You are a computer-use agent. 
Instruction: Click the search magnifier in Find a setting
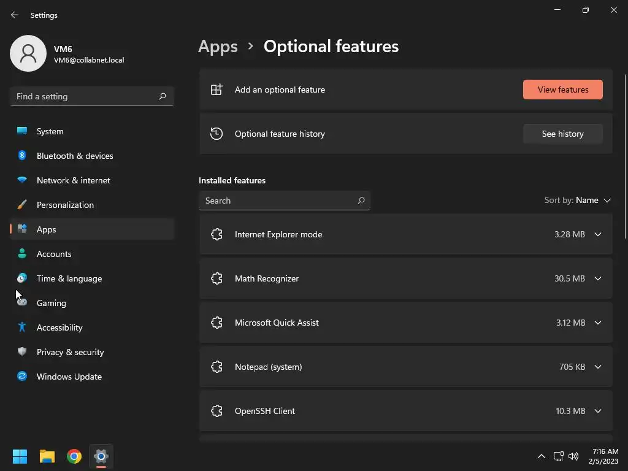163,96
